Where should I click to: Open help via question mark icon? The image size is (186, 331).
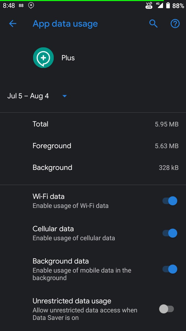(175, 24)
